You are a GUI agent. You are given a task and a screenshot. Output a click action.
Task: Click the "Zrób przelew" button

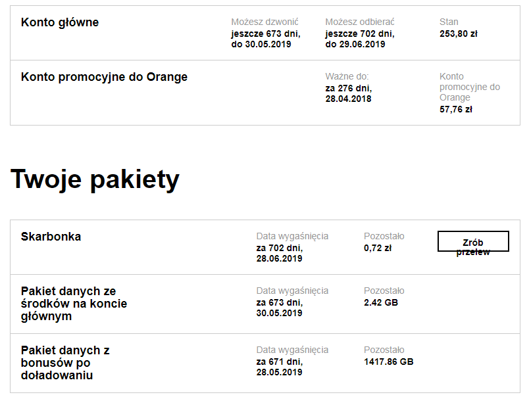473,241
